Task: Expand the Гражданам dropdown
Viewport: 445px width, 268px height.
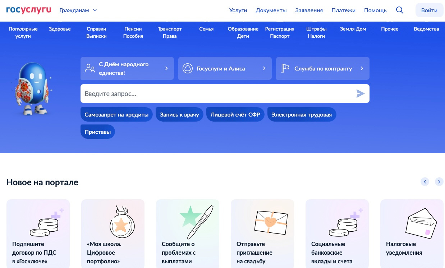Action: [78, 10]
